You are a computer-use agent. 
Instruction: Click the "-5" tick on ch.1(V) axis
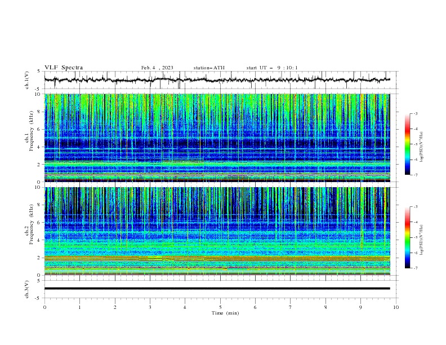coord(38,89)
